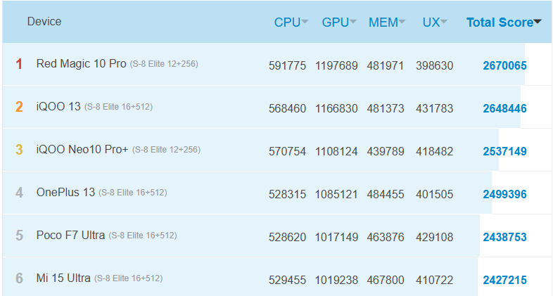This screenshot has width=553, height=296.
Task: Sort table by MEM column header
Action: pyautogui.click(x=387, y=22)
